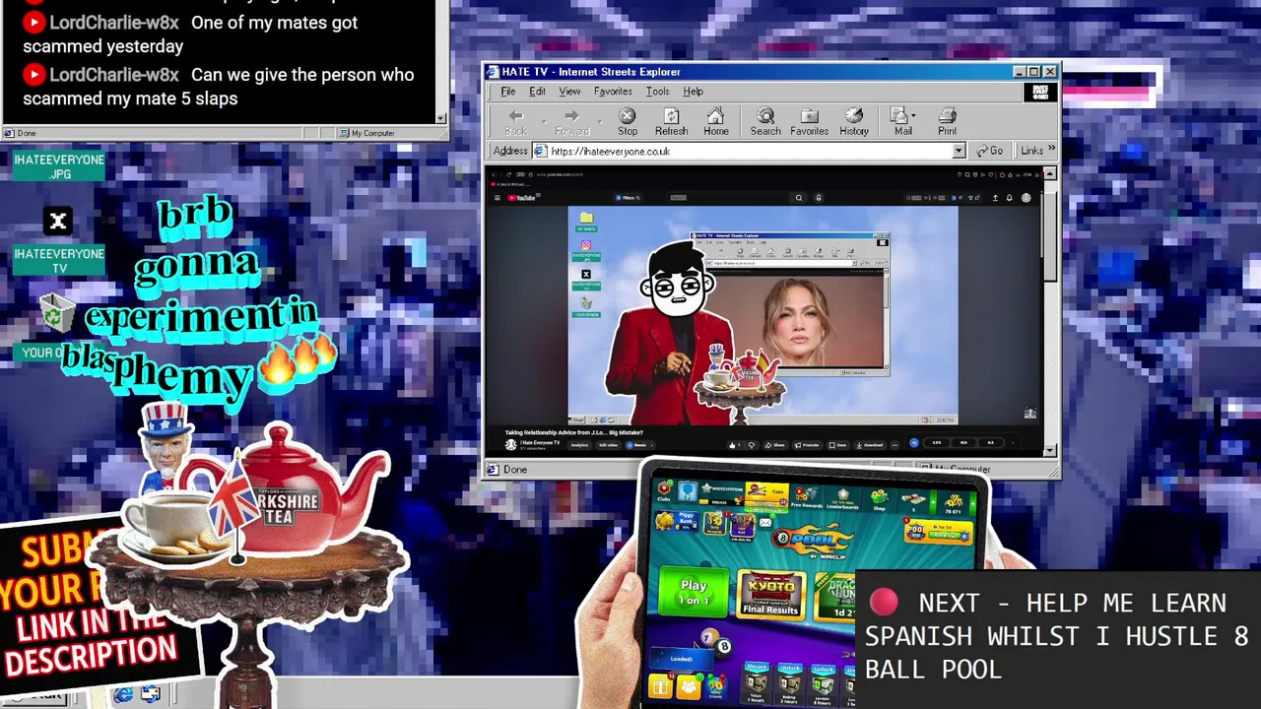Expand the Links toolbar chevron

1051,150
